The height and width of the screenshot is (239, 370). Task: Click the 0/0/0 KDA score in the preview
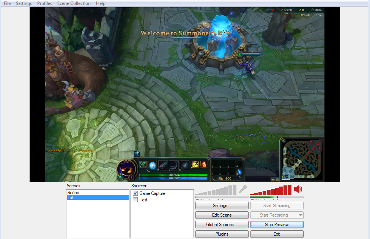pos(288,10)
